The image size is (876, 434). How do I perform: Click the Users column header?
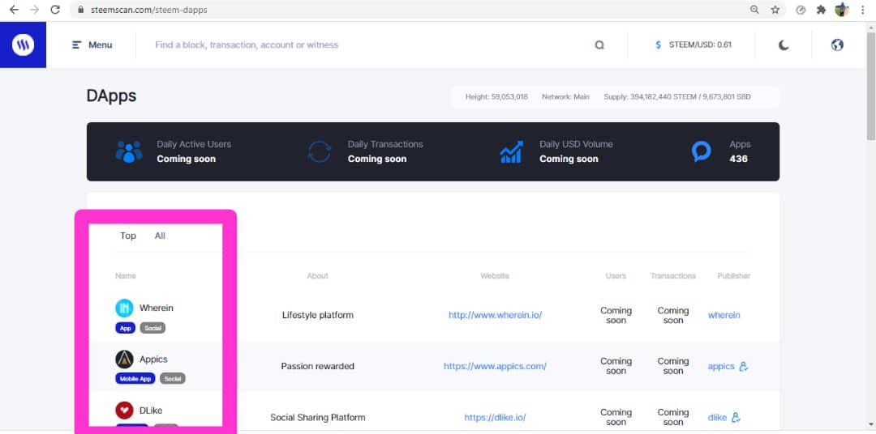pyautogui.click(x=616, y=275)
